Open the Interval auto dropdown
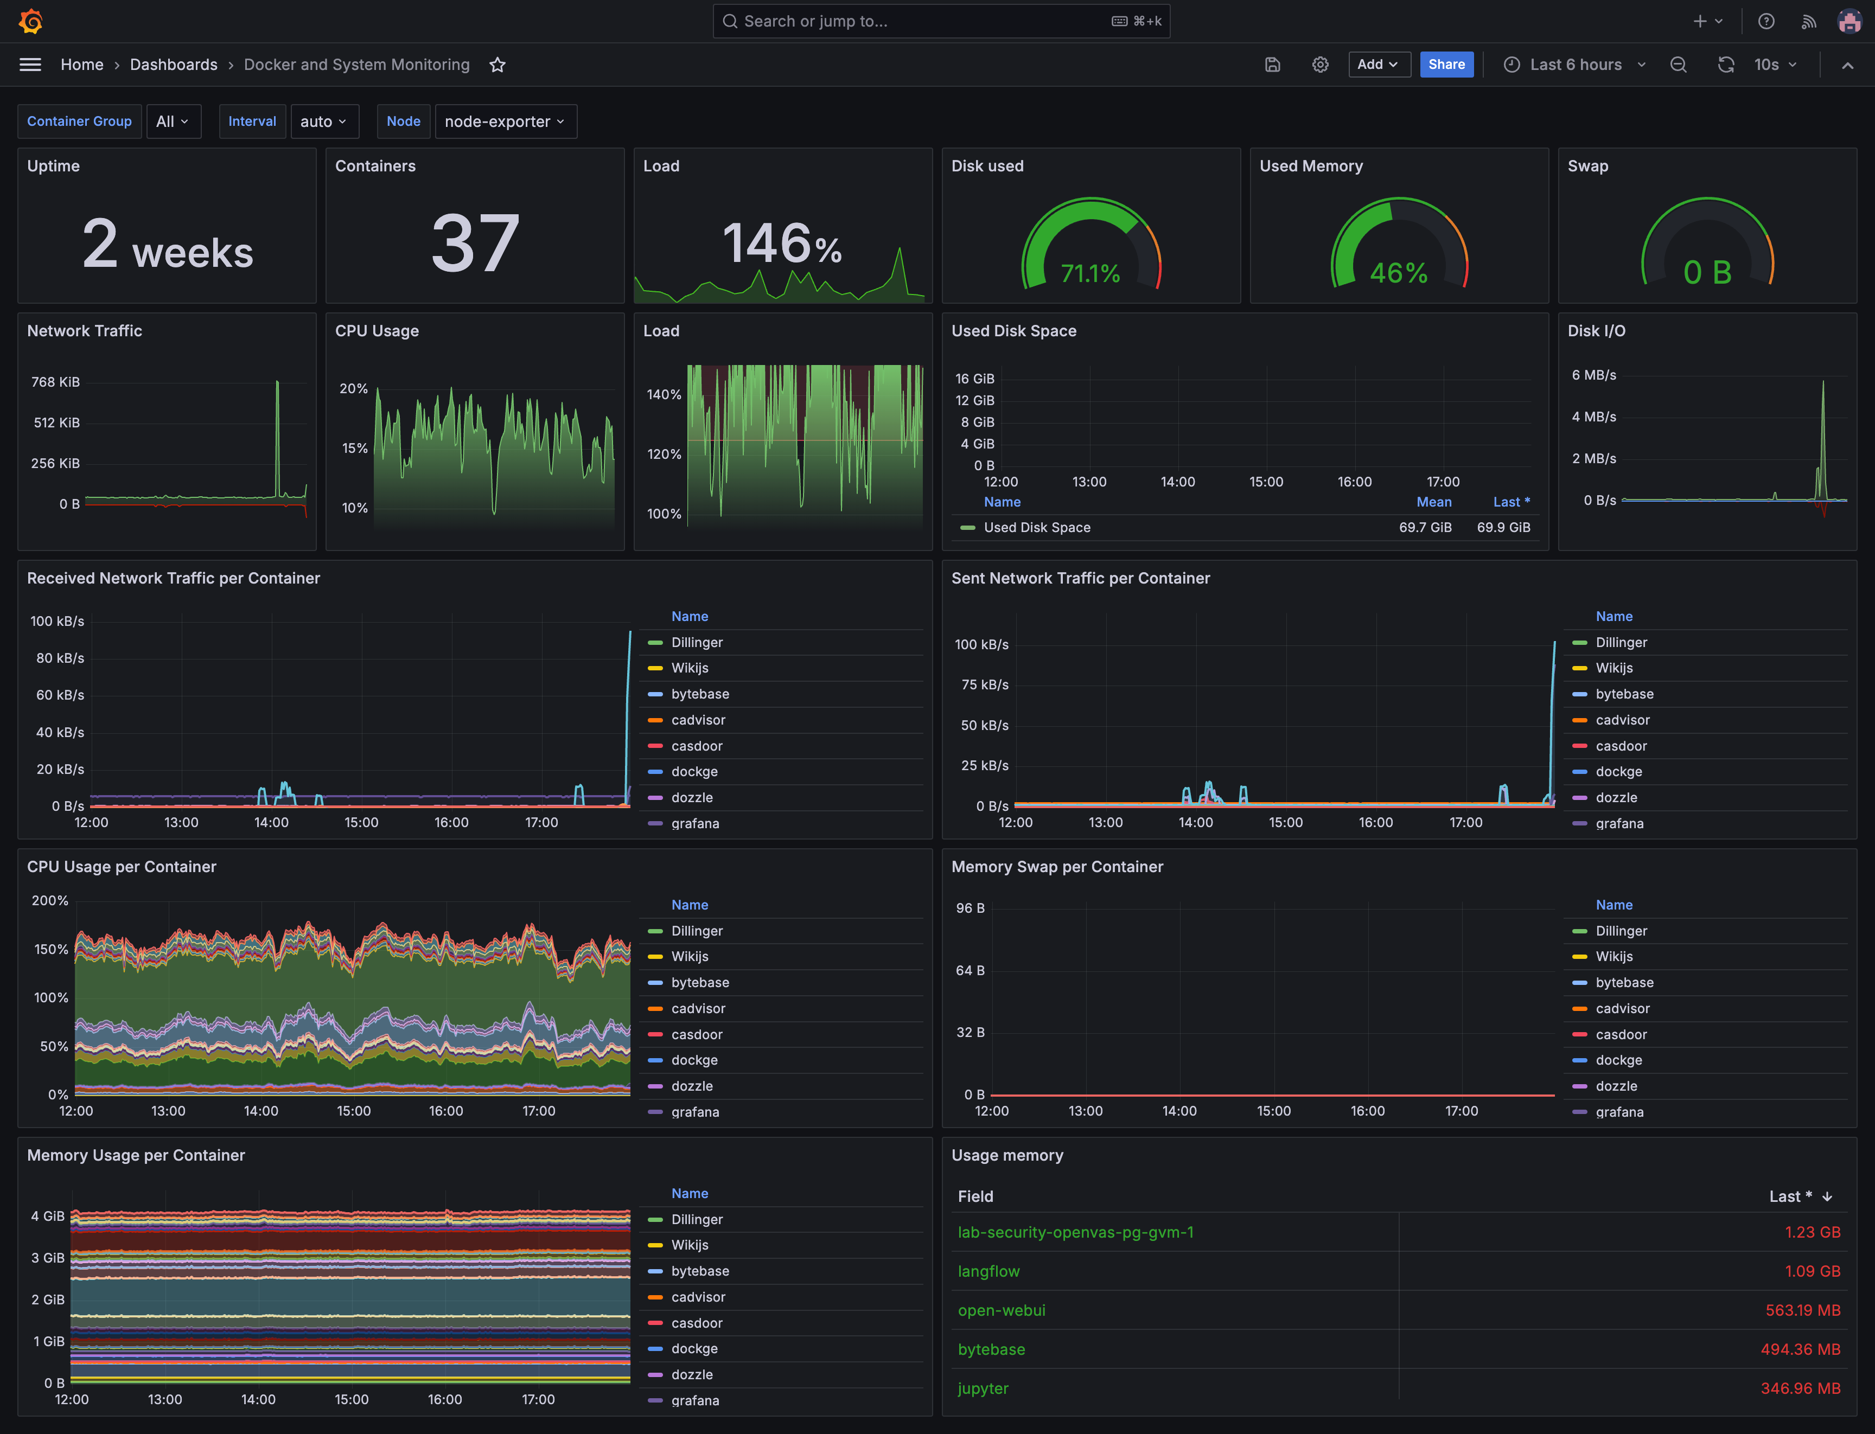This screenshot has width=1875, height=1434. point(324,121)
